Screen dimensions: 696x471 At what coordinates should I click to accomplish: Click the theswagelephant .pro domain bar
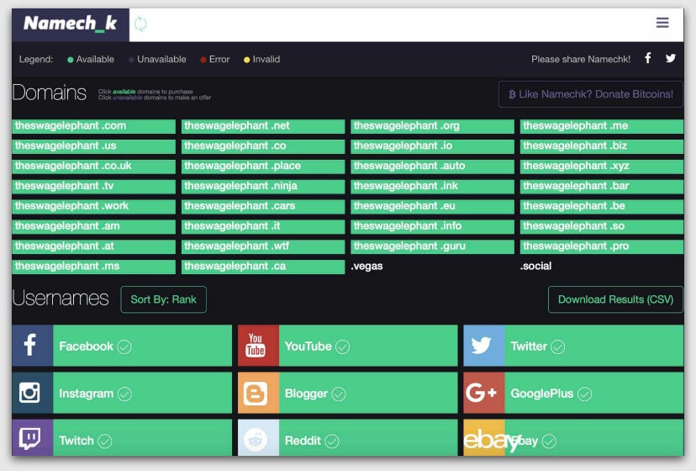click(x=602, y=246)
